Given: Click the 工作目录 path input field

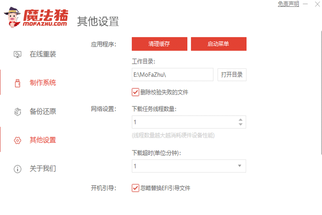Looking at the screenshot, I should (172, 75).
